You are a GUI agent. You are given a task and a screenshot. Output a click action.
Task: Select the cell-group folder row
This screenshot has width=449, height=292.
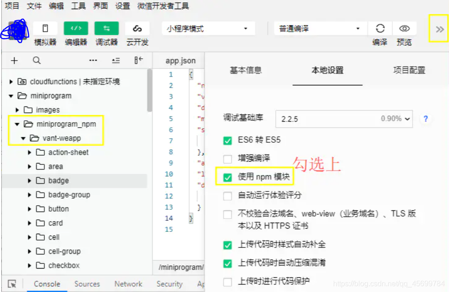tap(74, 251)
